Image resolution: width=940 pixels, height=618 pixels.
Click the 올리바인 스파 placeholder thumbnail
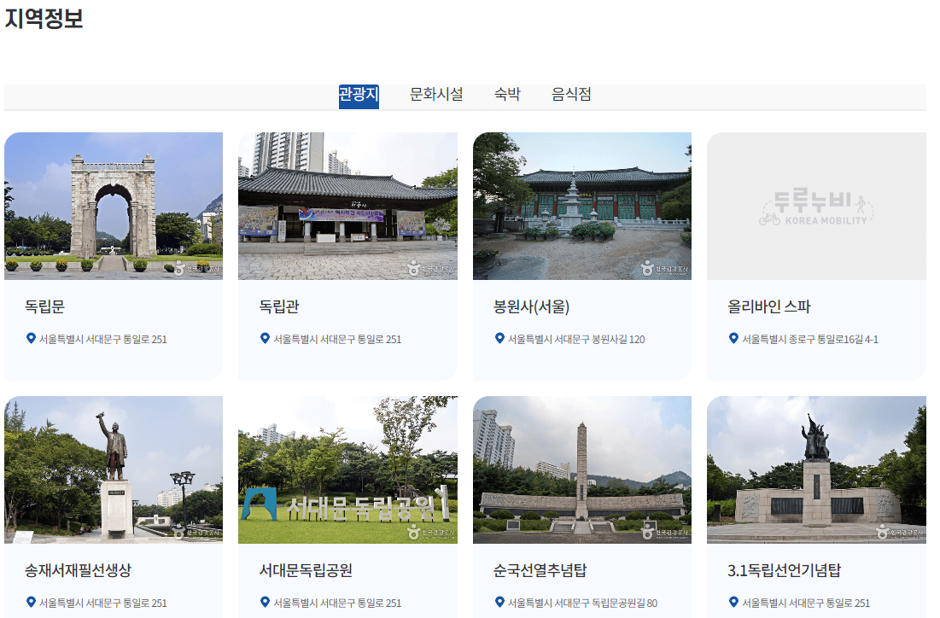tap(816, 205)
